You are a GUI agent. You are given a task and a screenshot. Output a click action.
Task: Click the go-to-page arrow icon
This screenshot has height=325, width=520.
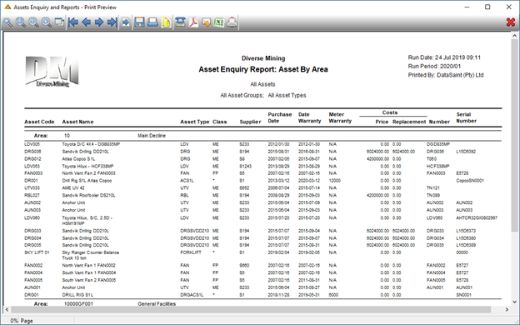coord(126,22)
